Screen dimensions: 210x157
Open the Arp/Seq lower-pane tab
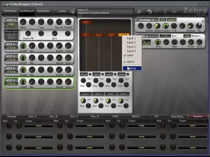click(x=177, y=116)
